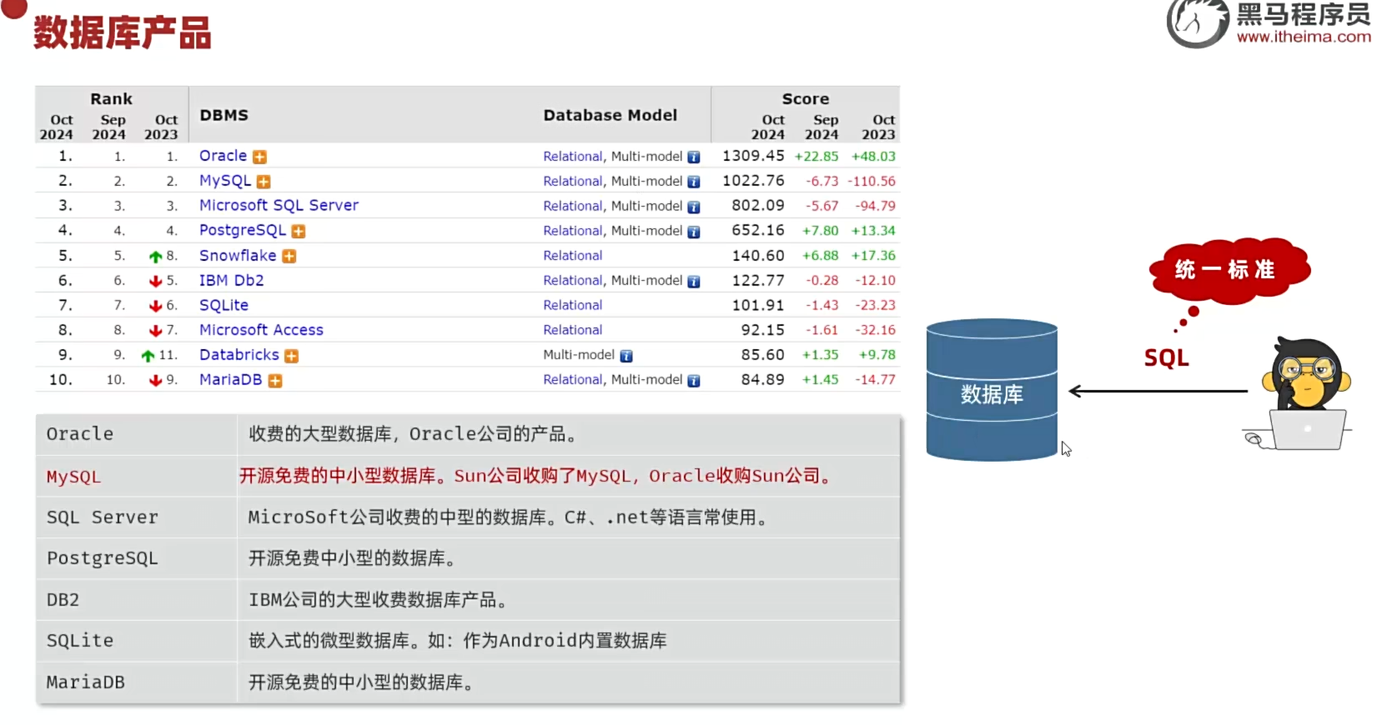The image size is (1382, 725).
Task: Click the 数据库产品 slide title
Action: coord(123,33)
